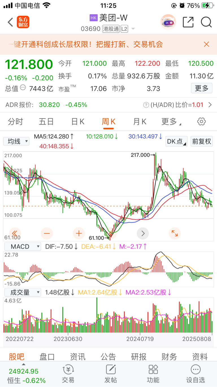
Task: Tap the MA40 148.355 value
Action: 57,146
